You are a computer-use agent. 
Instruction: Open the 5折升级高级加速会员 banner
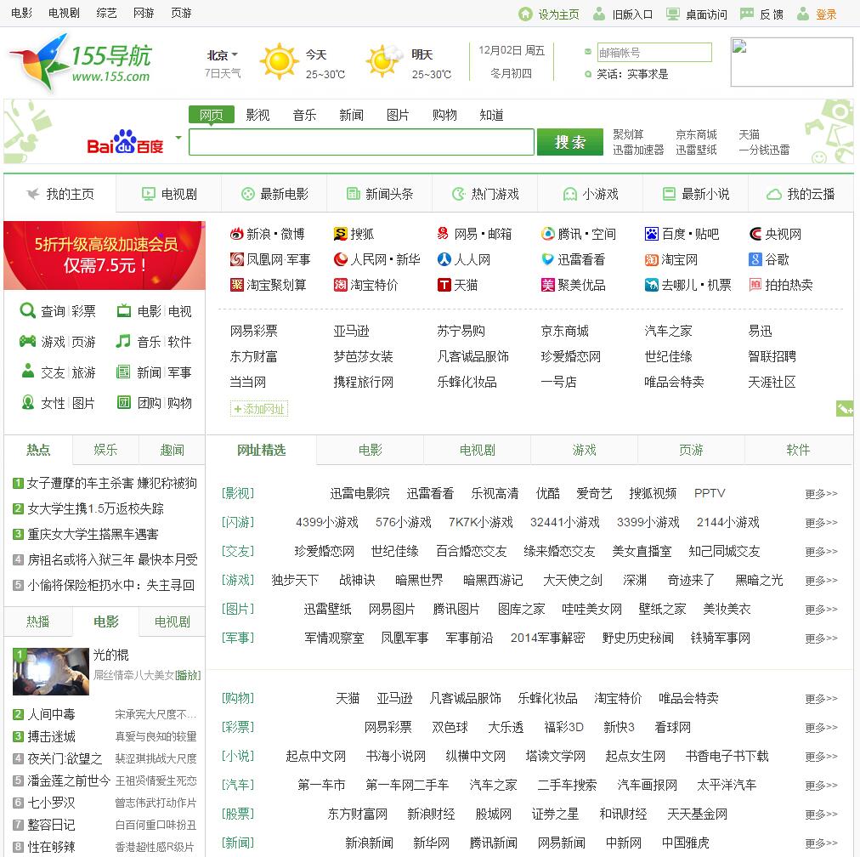[x=105, y=255]
